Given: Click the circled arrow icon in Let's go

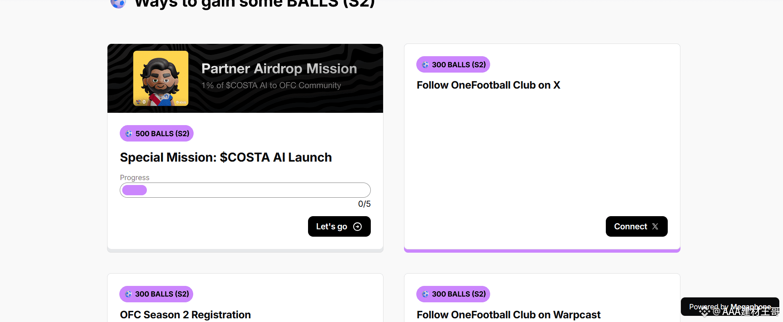Looking at the screenshot, I should click(x=358, y=227).
